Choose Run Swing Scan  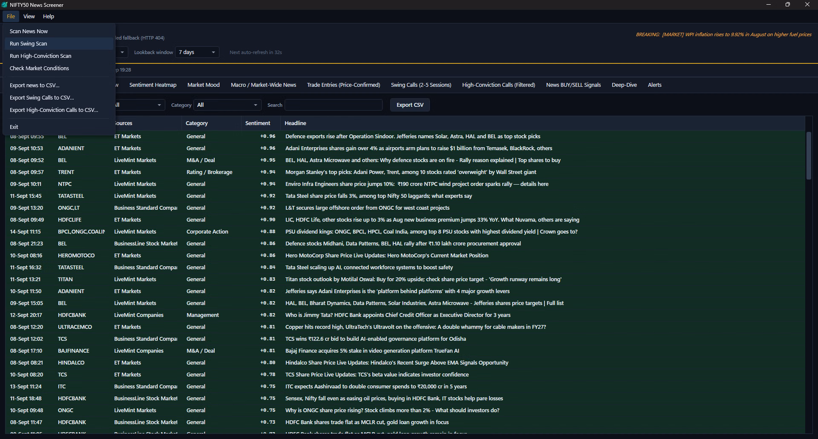[x=59, y=44]
